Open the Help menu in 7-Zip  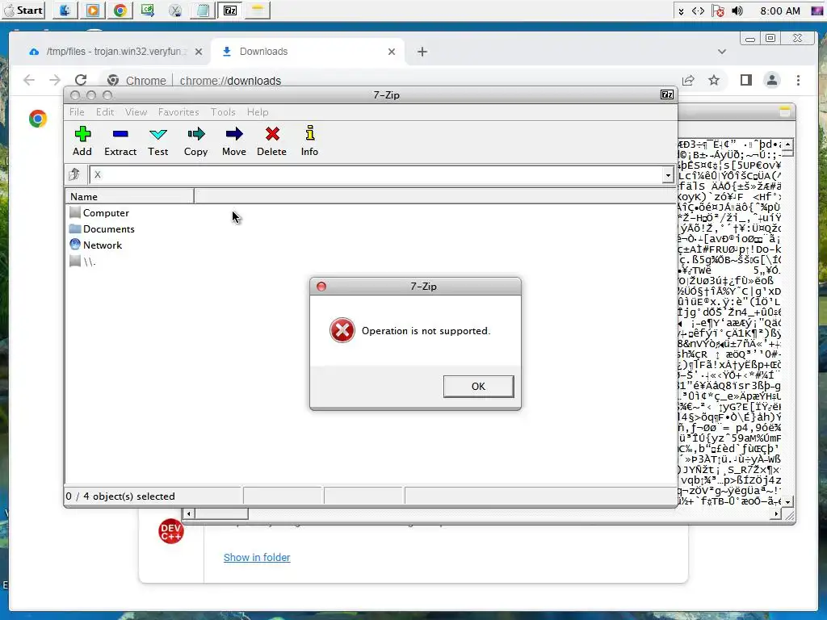coord(258,111)
